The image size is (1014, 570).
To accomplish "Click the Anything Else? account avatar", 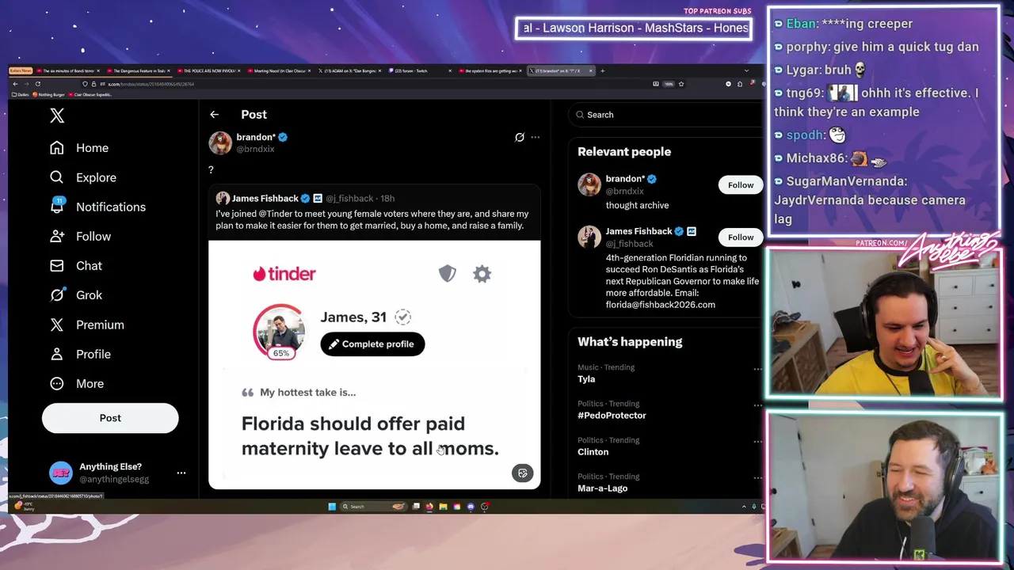I will (61, 473).
